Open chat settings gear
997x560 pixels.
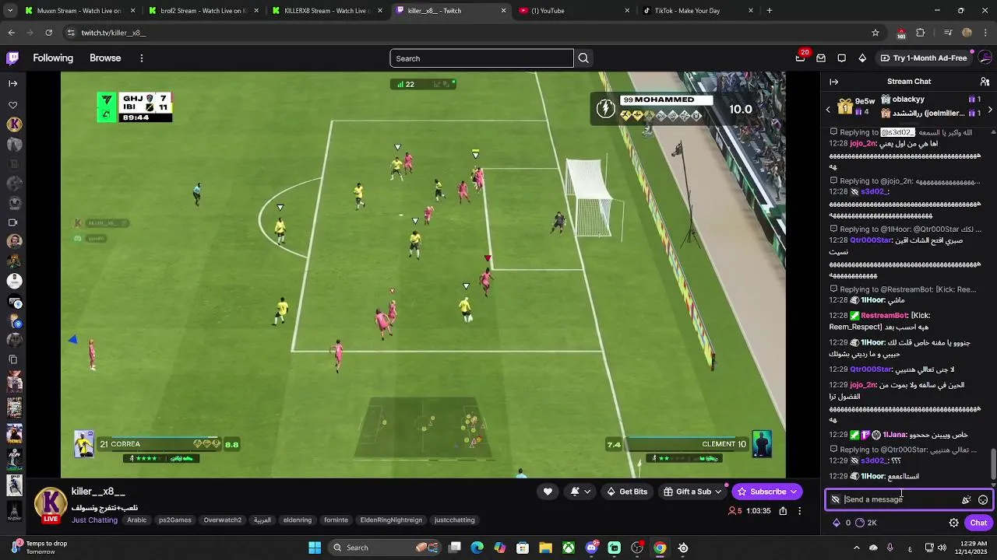coord(953,523)
